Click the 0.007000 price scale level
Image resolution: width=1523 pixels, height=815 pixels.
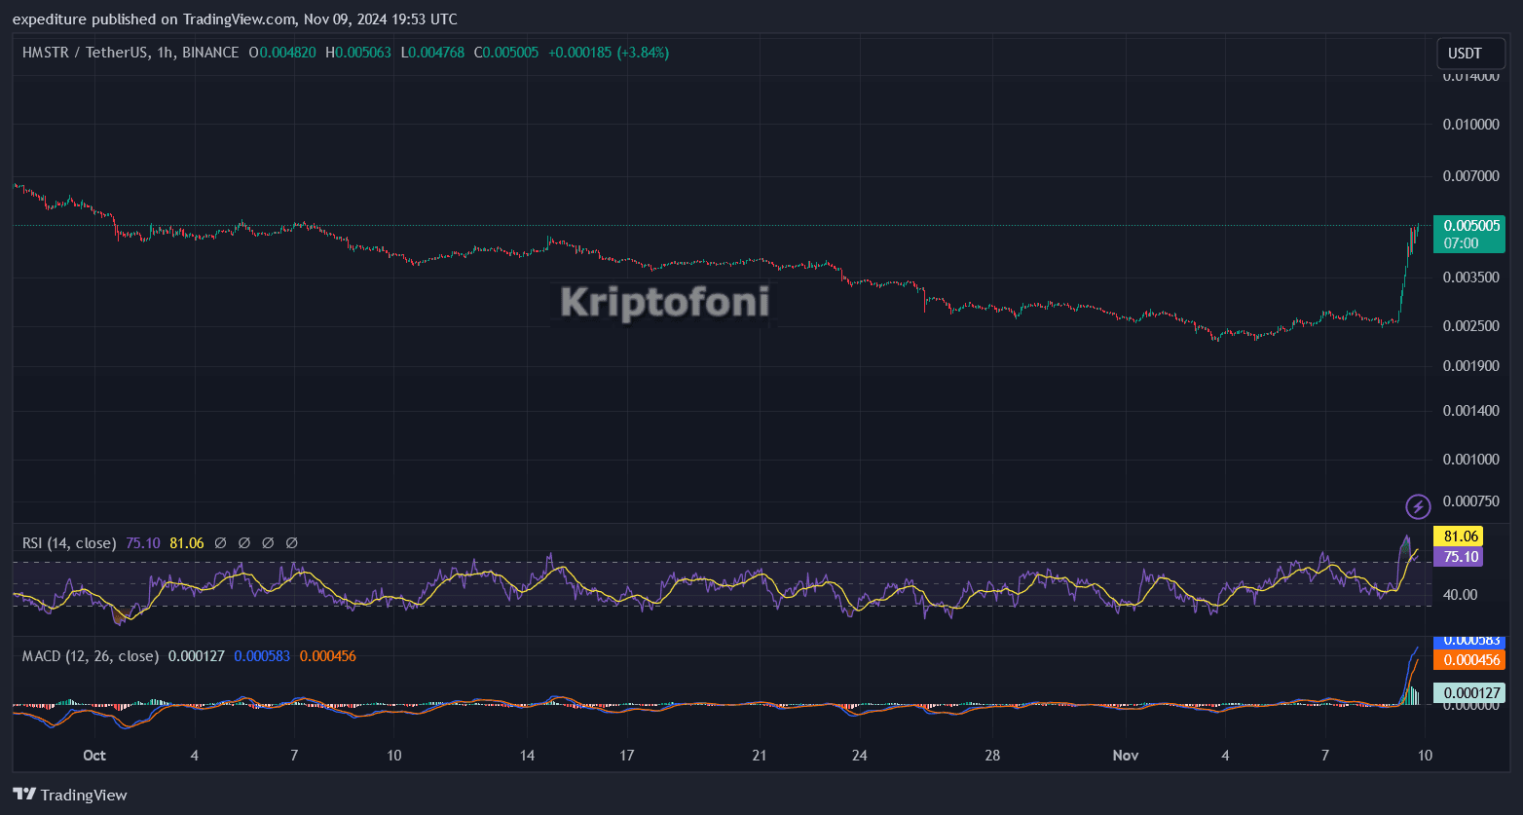[1470, 176]
